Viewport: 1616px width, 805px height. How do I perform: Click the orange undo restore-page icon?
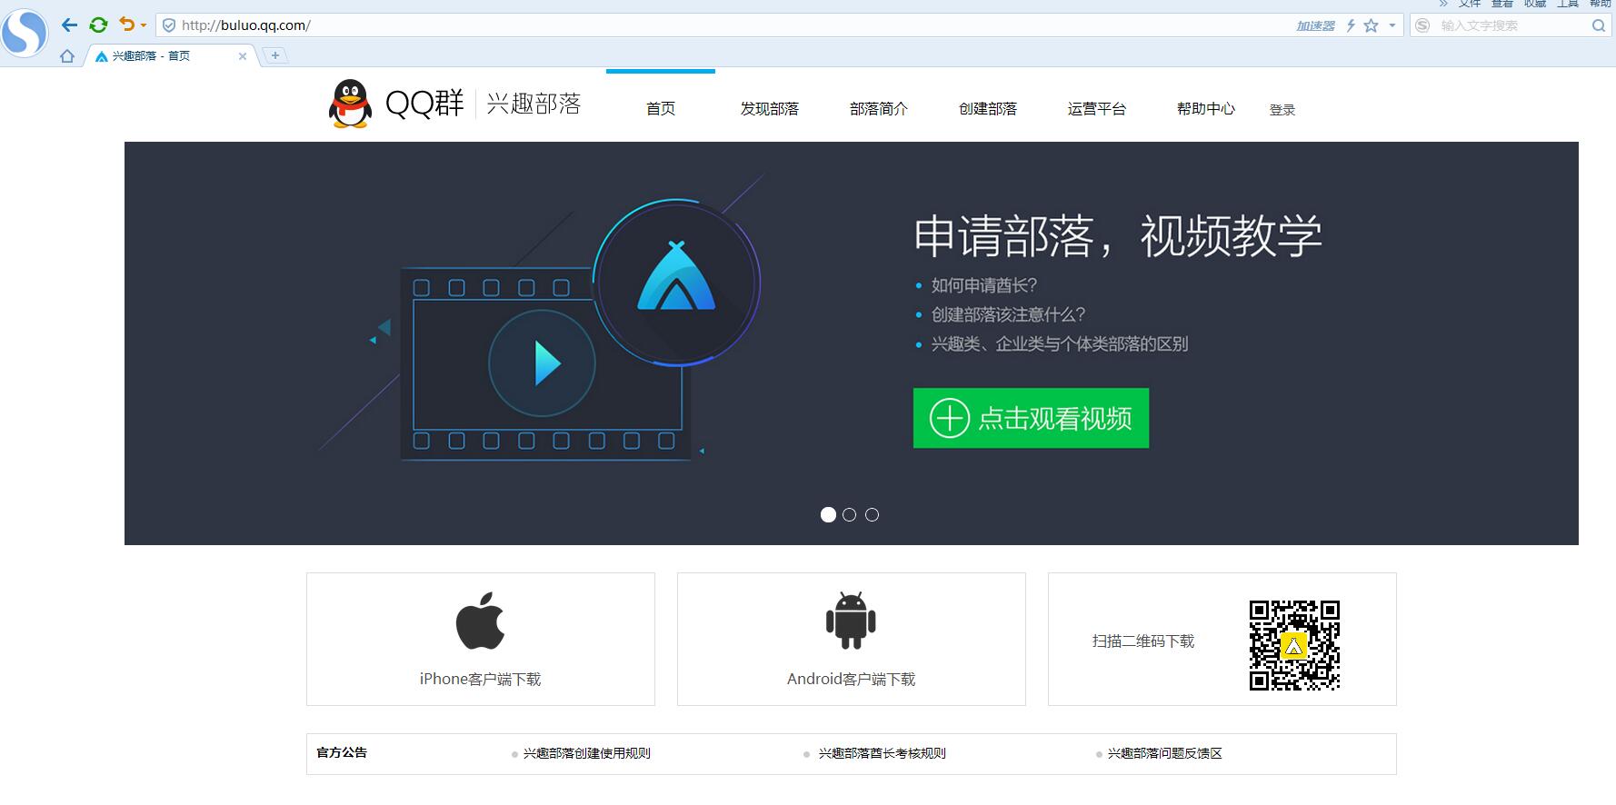pyautogui.click(x=127, y=25)
